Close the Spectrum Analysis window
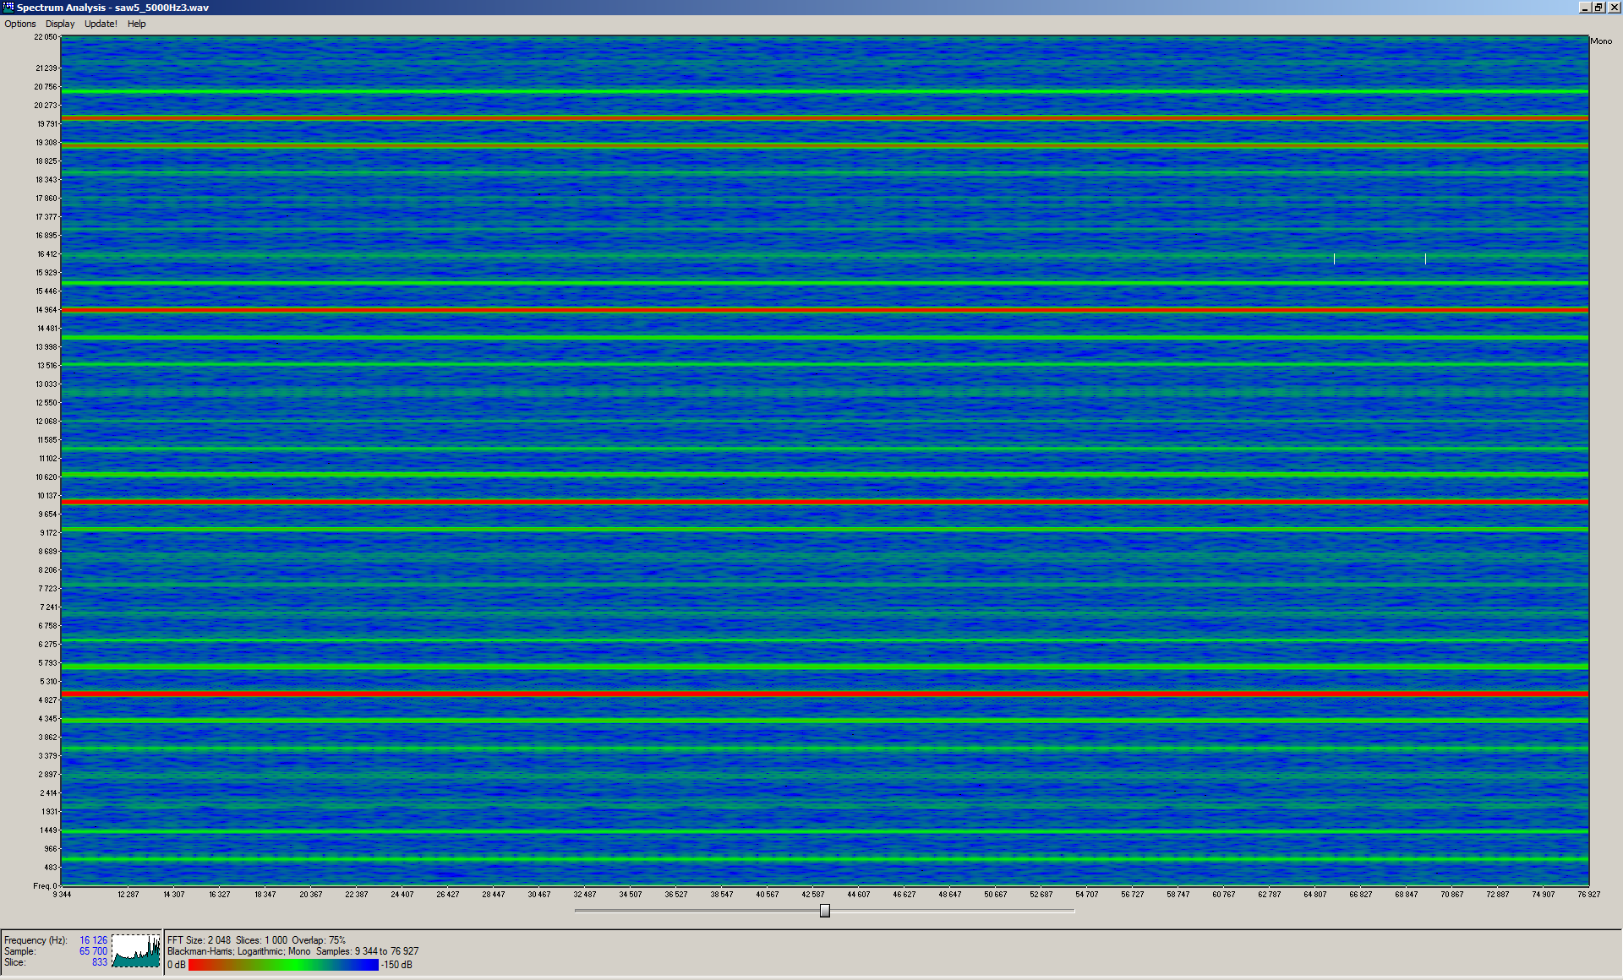1623x980 pixels. (x=1613, y=7)
